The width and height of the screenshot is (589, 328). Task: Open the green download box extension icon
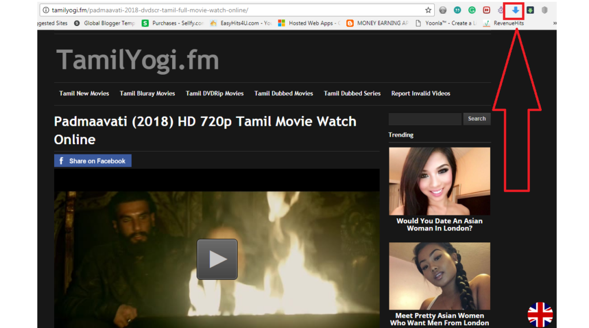tap(530, 10)
